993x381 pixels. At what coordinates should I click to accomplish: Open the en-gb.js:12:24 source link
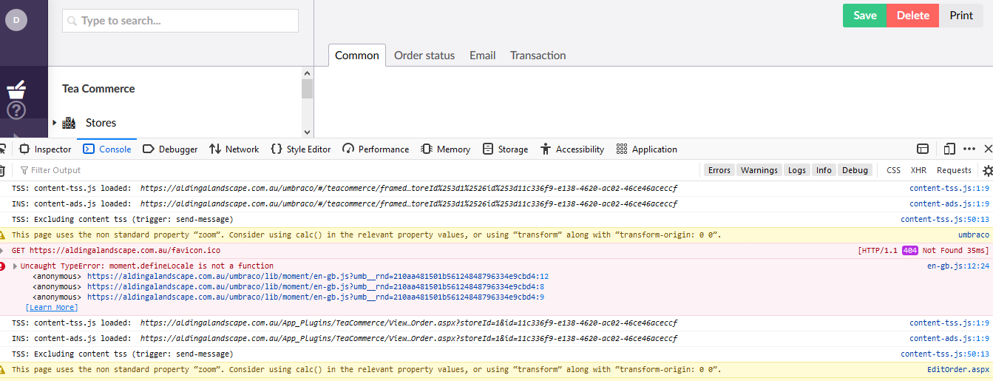(x=958, y=266)
